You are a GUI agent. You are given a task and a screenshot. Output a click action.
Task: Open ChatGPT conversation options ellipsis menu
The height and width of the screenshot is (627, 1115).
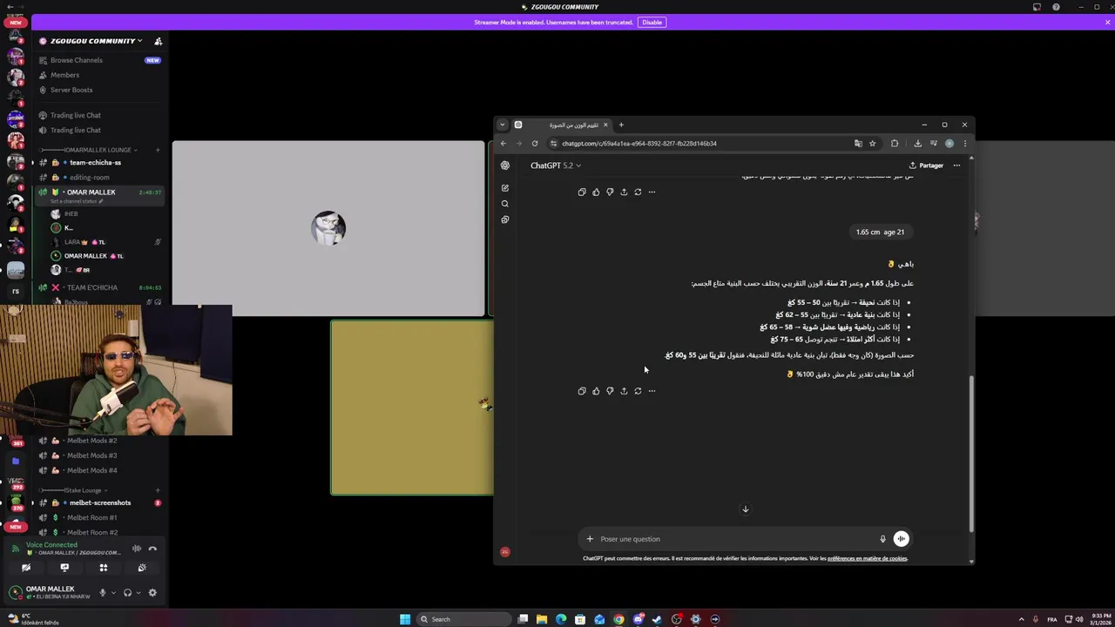pyautogui.click(x=956, y=165)
